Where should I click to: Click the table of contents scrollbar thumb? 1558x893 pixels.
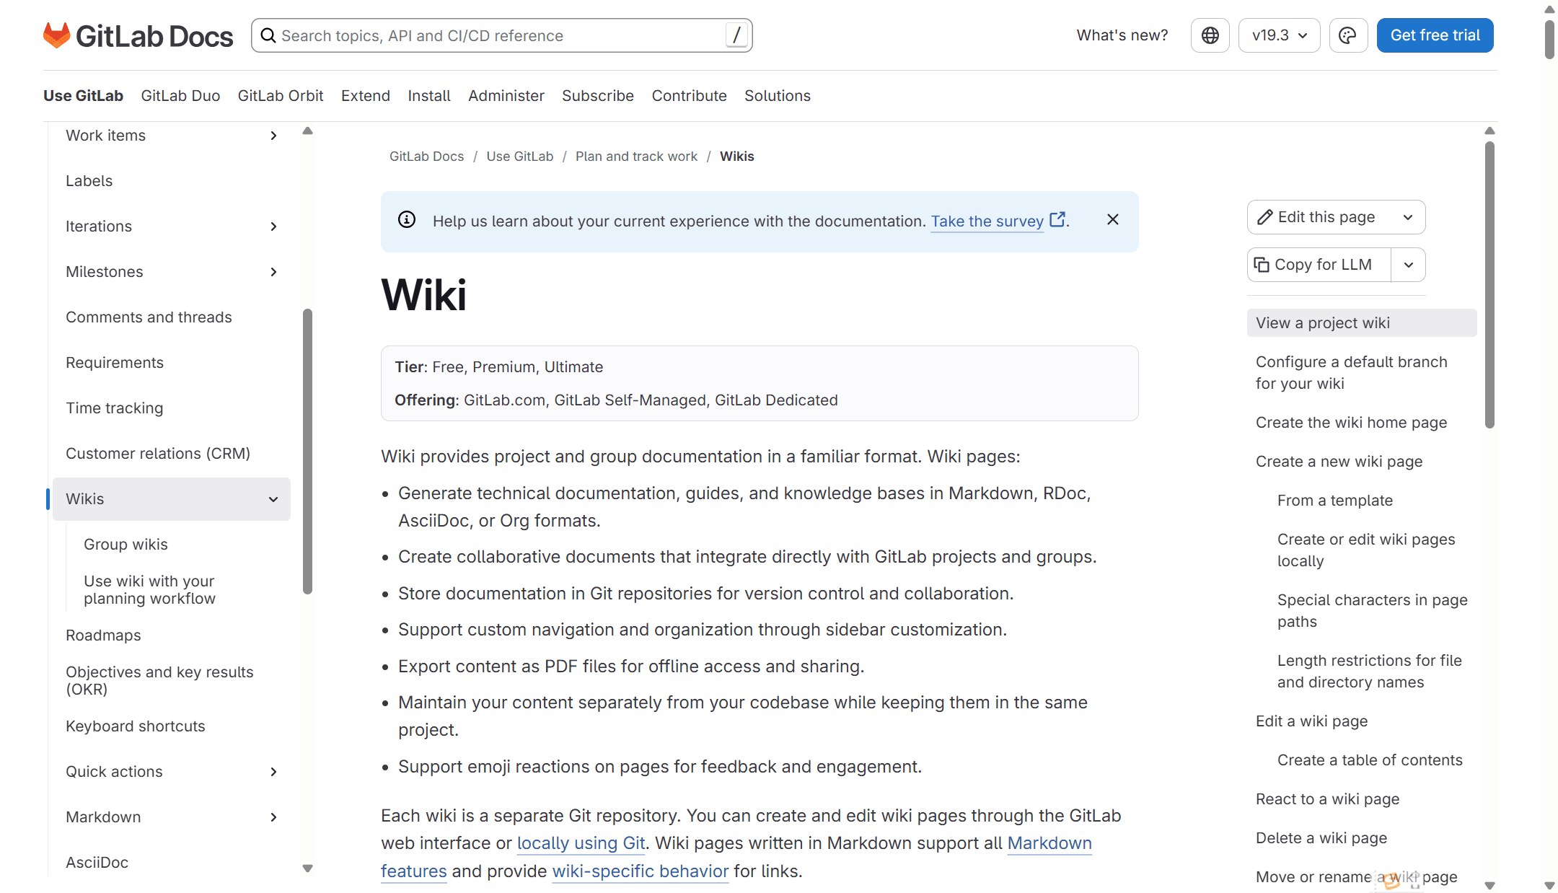(1490, 285)
